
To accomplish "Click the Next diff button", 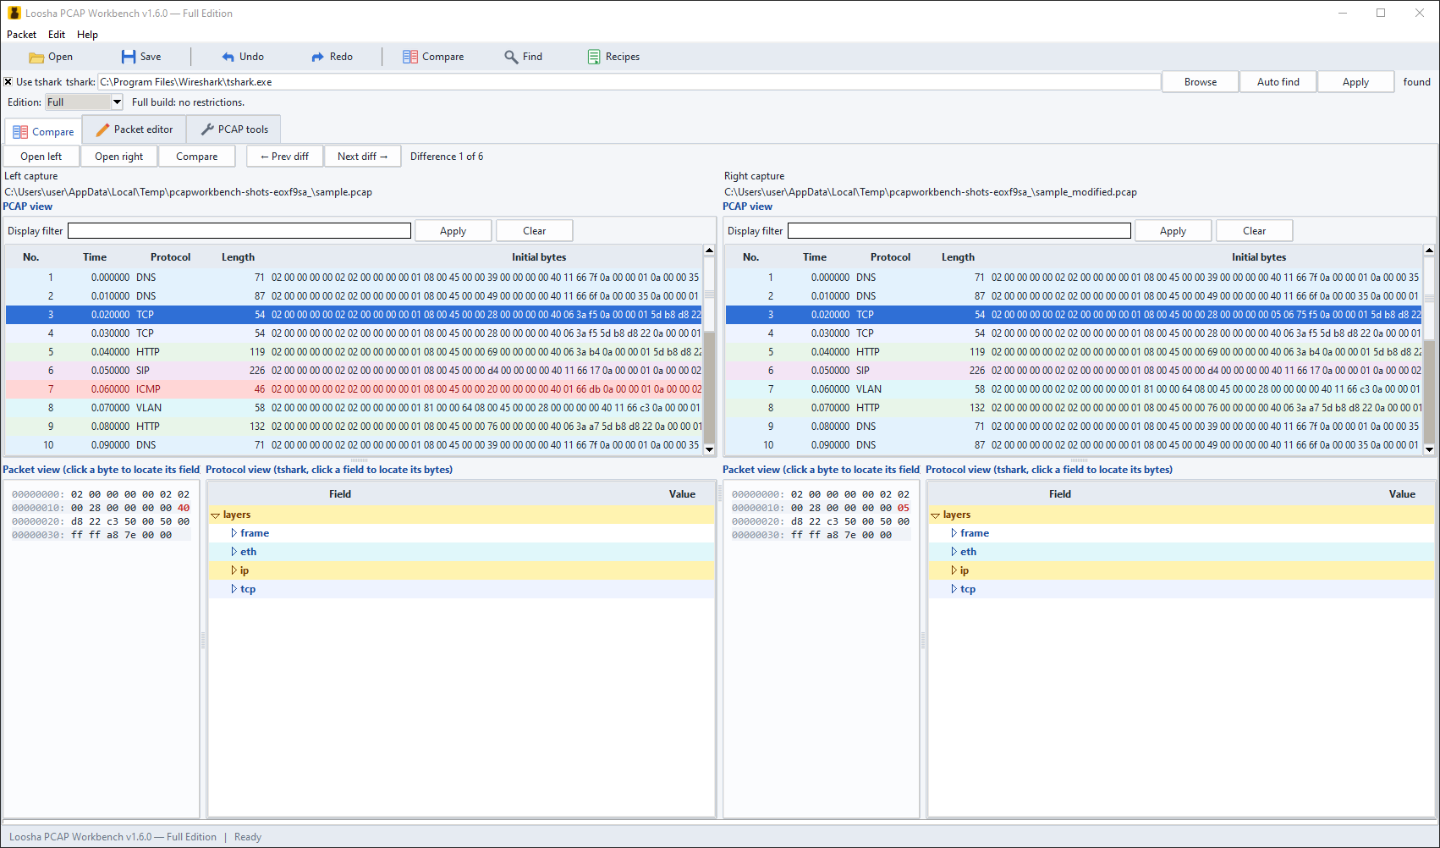I will [362, 157].
